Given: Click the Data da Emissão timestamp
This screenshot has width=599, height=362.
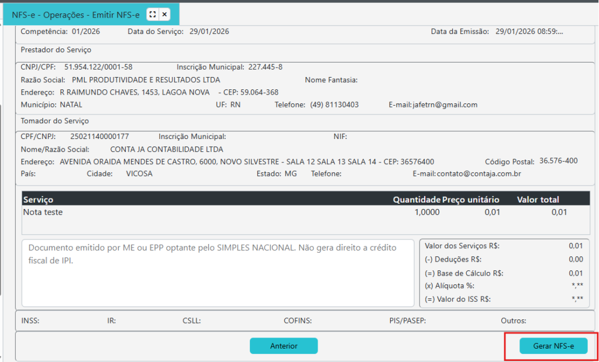Looking at the screenshot, I should 529,32.
